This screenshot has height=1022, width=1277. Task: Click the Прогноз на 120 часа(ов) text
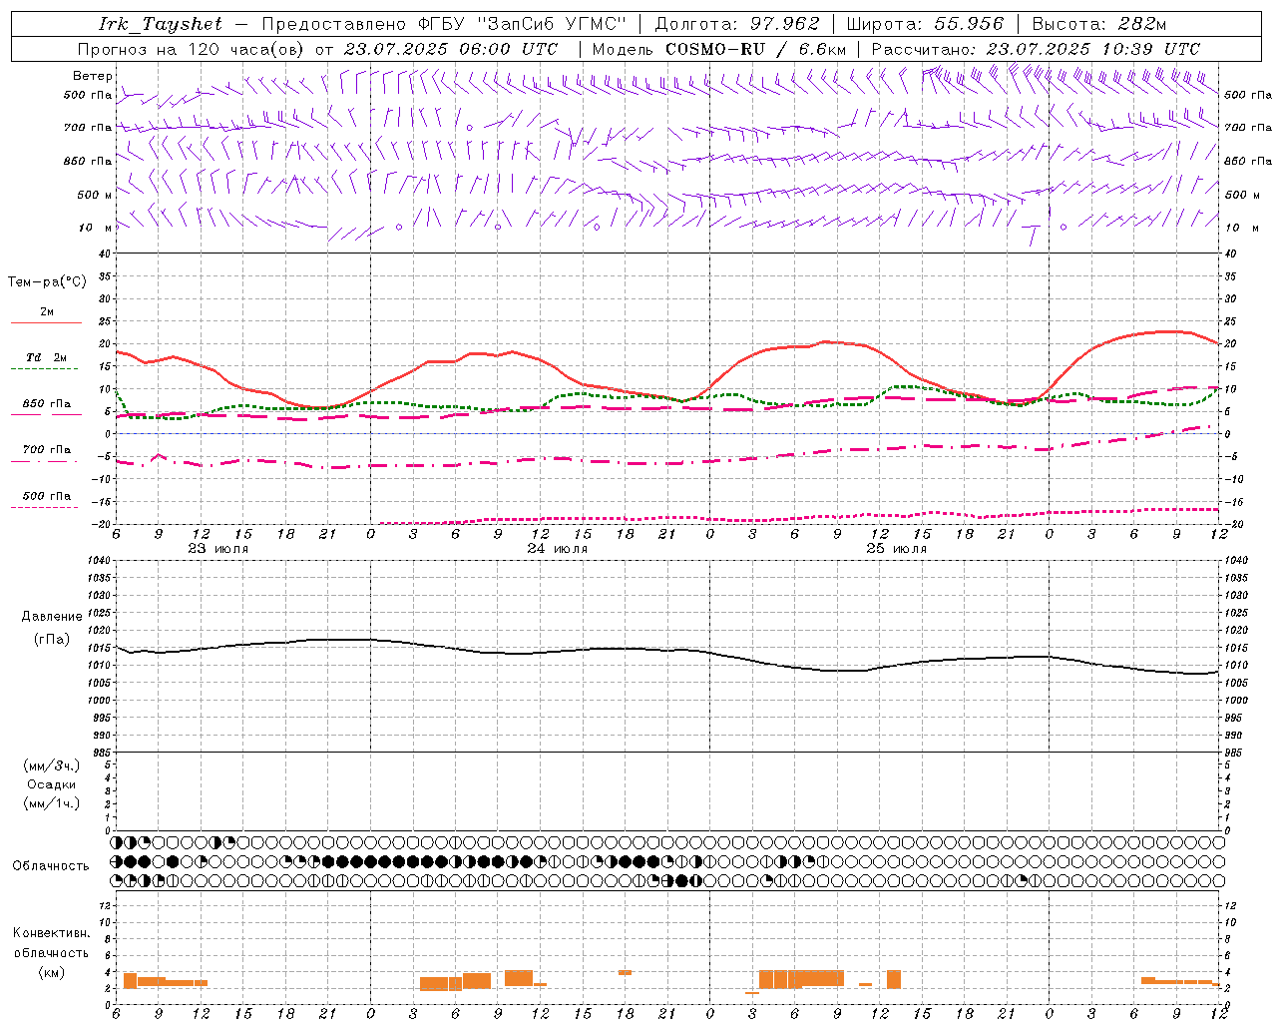pyautogui.click(x=192, y=49)
